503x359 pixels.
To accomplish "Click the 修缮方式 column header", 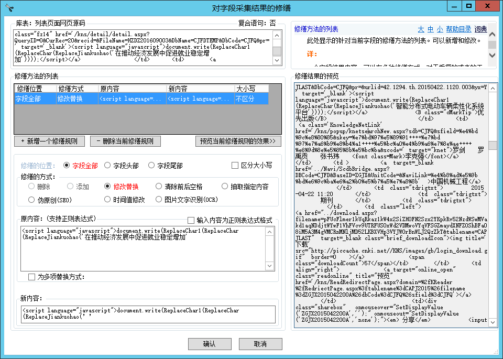I will click(x=78, y=89).
